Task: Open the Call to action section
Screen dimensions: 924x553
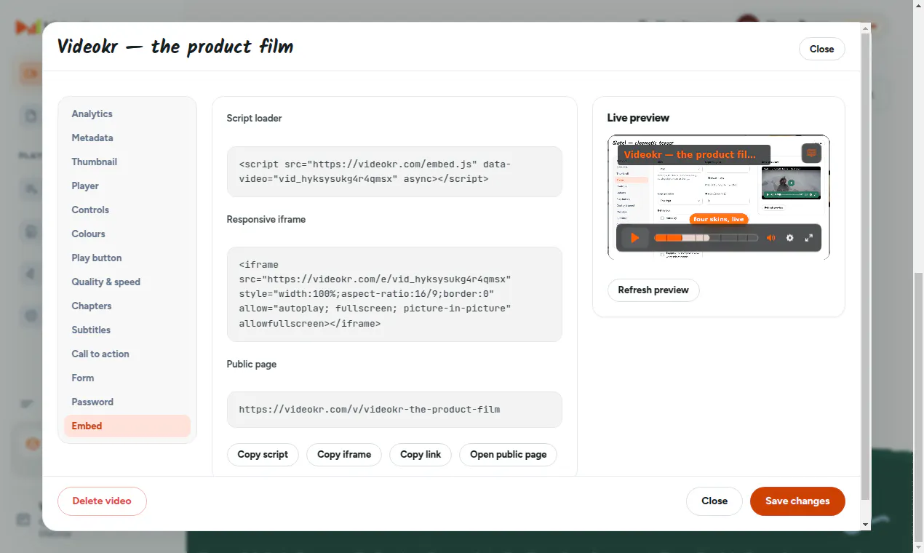Action: (x=127, y=354)
